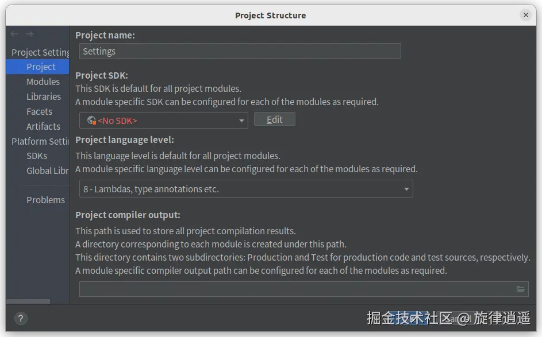Click the back navigation arrow
The width and height of the screenshot is (542, 337).
pos(14,35)
